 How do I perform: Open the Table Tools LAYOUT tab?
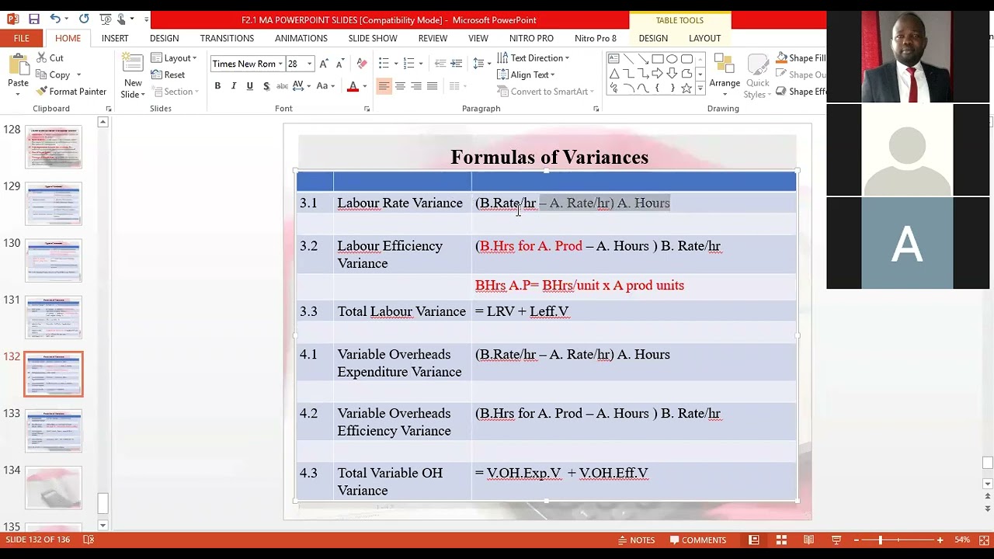pyautogui.click(x=704, y=38)
